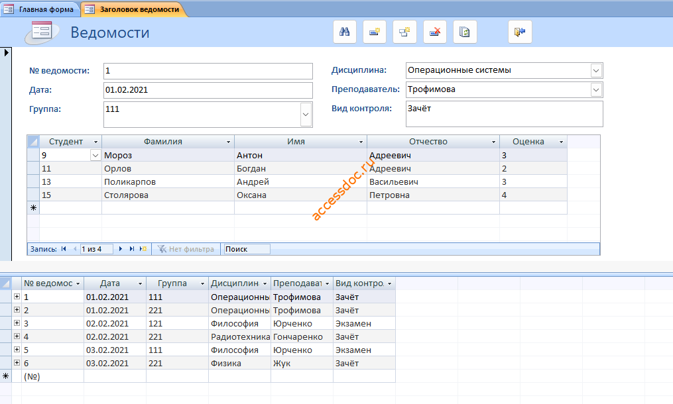Click the select-all corner of the lower datasheet
Image resolution: width=673 pixels, height=404 pixels.
click(x=5, y=283)
